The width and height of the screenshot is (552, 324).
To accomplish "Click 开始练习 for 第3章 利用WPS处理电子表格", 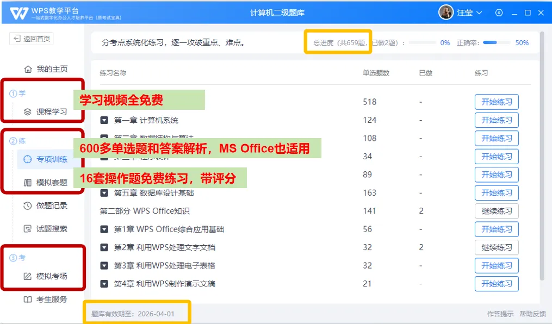I will [x=497, y=266].
